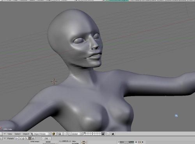Screen dimensions: 195x144
Task: Click the frame number field showing 250
Action: click(x=46, y=139)
